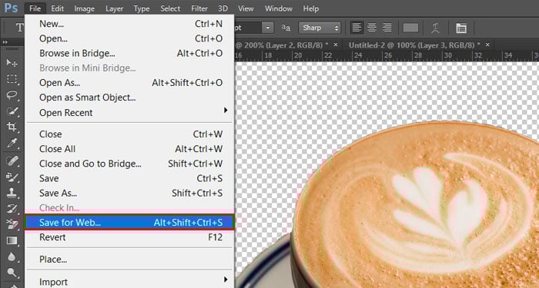The width and height of the screenshot is (539, 288).
Task: Switch to the Untitled-2 @ 100% document tab
Action: pos(414,45)
